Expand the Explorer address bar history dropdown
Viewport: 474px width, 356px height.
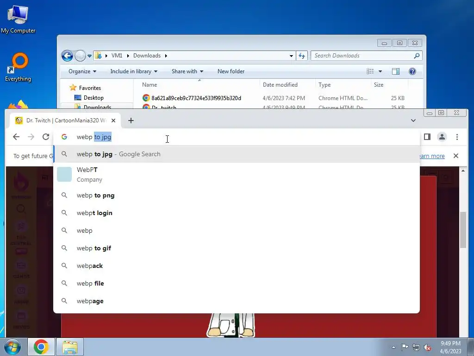(x=291, y=56)
